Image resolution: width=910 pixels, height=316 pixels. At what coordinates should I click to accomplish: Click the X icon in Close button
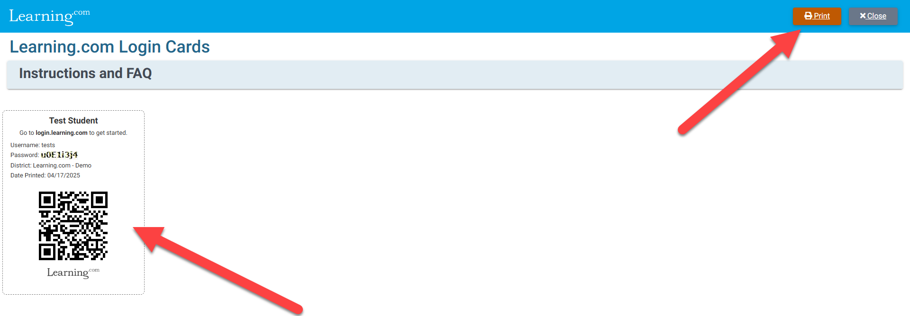pyautogui.click(x=863, y=16)
